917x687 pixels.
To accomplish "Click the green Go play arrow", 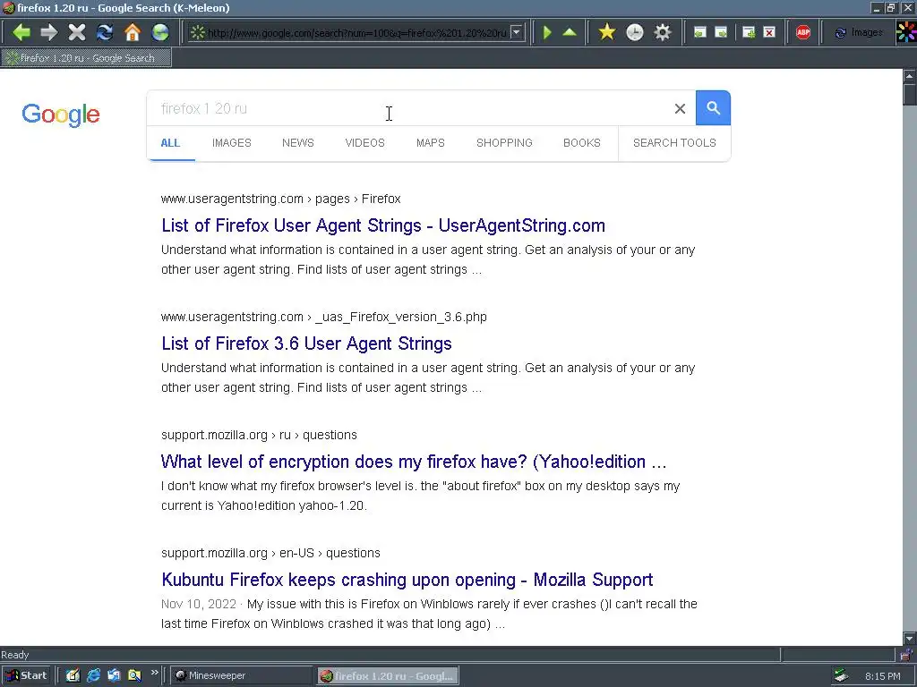I will coord(547,32).
